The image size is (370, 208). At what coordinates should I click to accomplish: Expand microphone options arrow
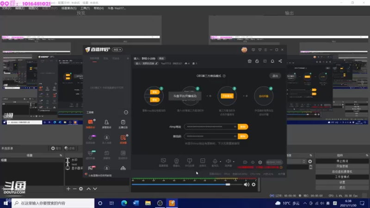pyautogui.click(x=221, y=162)
